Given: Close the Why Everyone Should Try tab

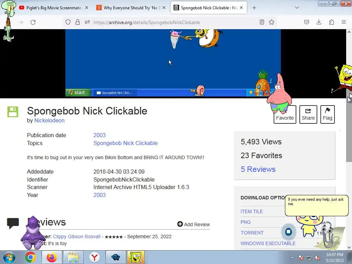Looking at the screenshot, I should pos(164,8).
